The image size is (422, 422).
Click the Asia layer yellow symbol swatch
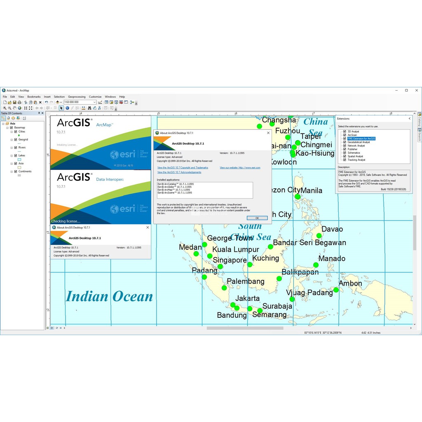[19, 167]
